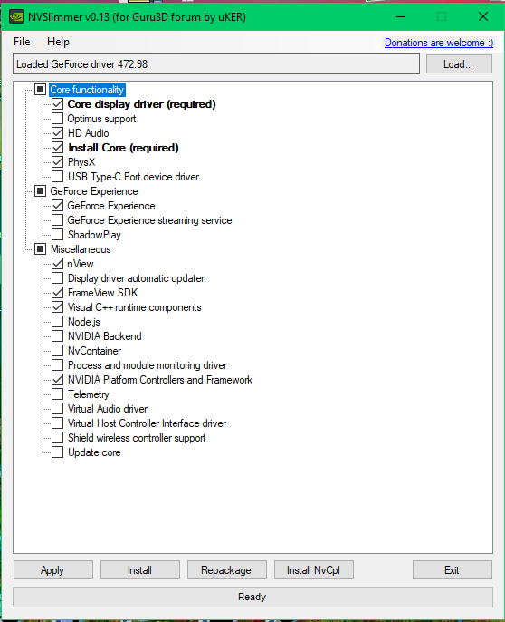
Task: Open the Donations are welcome link
Action: 439,43
